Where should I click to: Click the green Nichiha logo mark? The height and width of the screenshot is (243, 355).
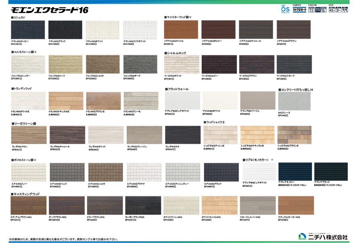(x=302, y=236)
